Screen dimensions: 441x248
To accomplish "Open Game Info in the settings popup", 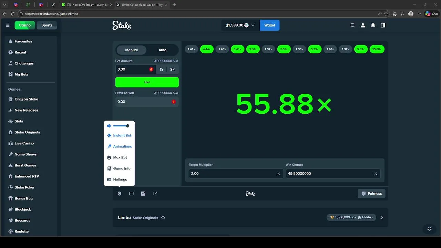I will tap(119, 168).
